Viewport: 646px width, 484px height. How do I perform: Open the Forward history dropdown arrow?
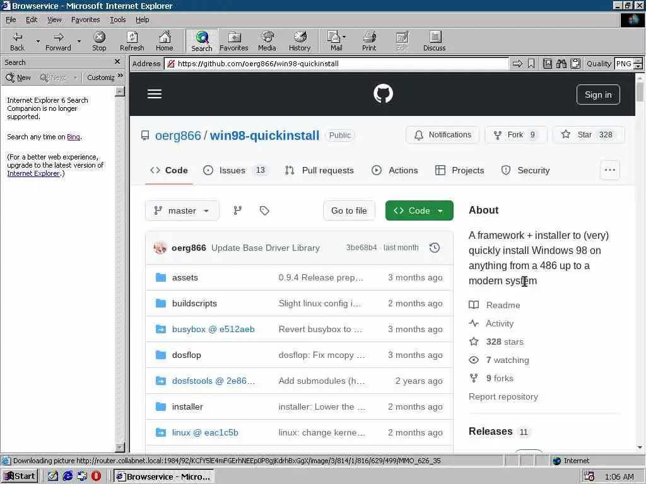tap(79, 41)
